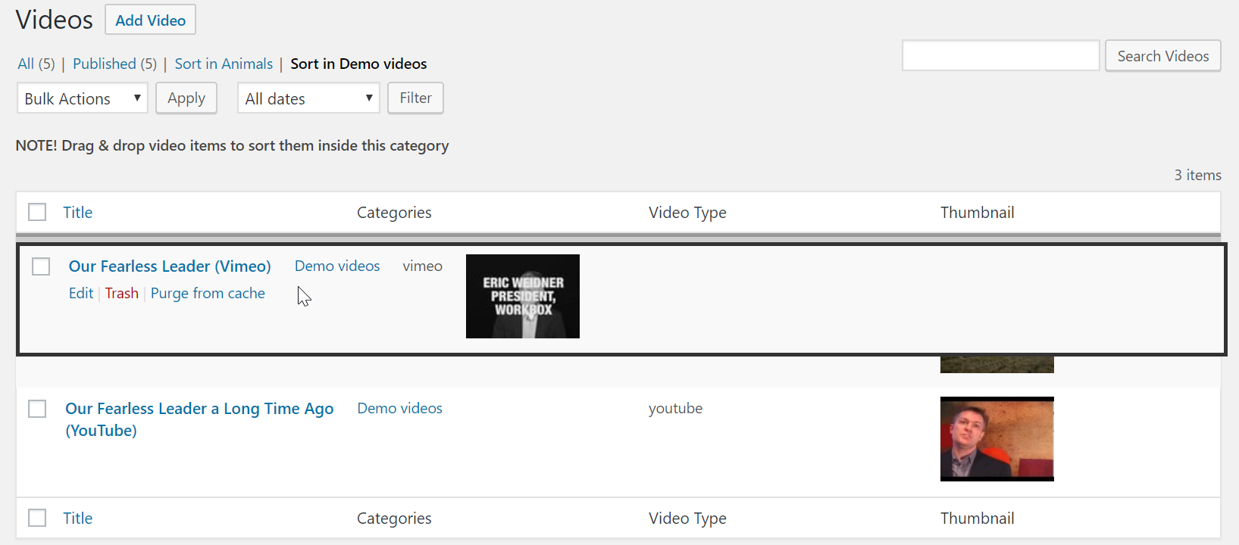Open Sort in Animals view

tap(224, 64)
